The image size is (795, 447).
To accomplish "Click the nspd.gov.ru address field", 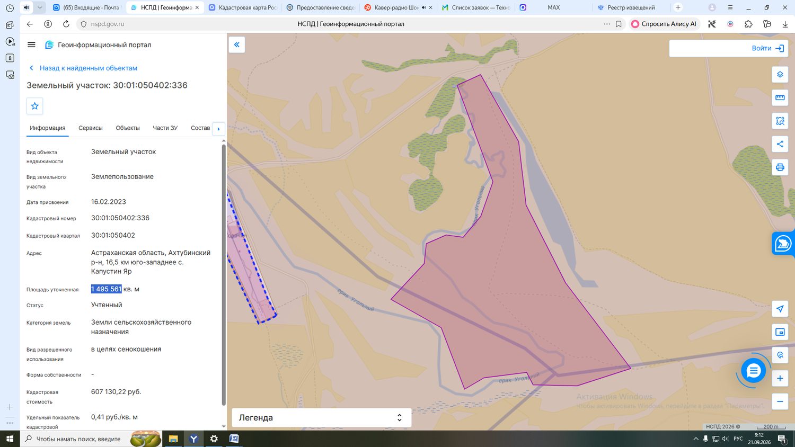I will coord(108,24).
